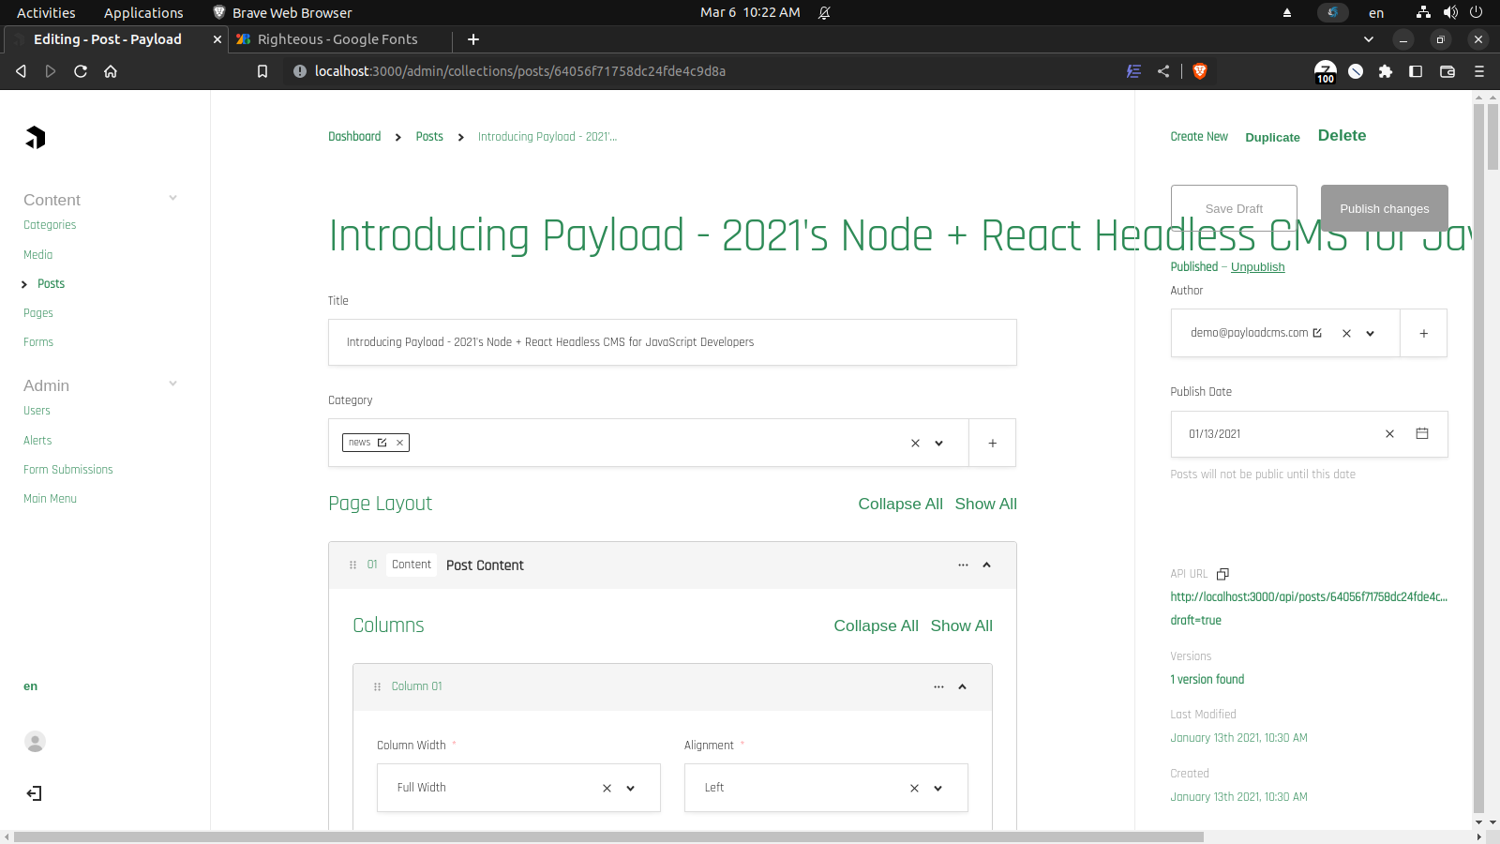Clear all Category selections
The height and width of the screenshot is (844, 1500).
(915, 443)
